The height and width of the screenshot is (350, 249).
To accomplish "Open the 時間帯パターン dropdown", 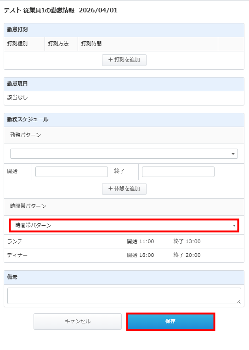I will 124,225.
